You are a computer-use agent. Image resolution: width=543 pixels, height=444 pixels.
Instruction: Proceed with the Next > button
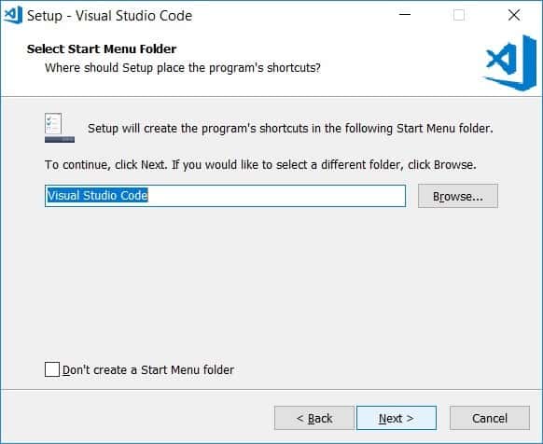click(x=397, y=418)
